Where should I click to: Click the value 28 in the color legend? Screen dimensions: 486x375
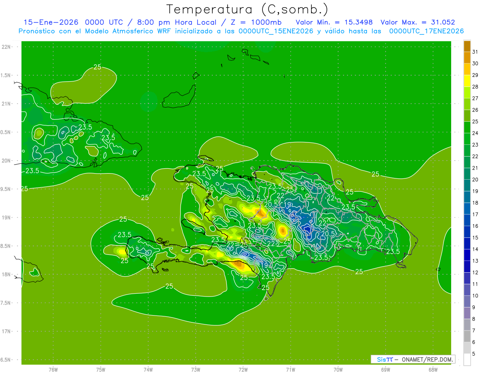pos(475,87)
